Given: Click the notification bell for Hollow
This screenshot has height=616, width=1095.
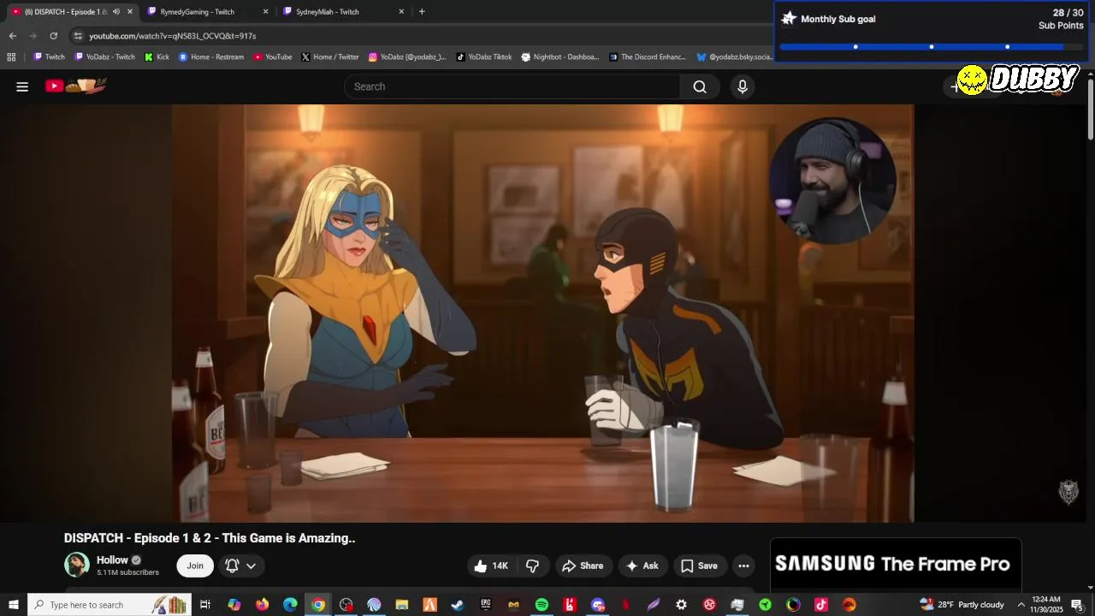Looking at the screenshot, I should [232, 566].
